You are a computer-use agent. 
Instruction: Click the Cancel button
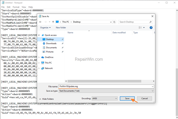pyautogui.click(x=144, y=99)
